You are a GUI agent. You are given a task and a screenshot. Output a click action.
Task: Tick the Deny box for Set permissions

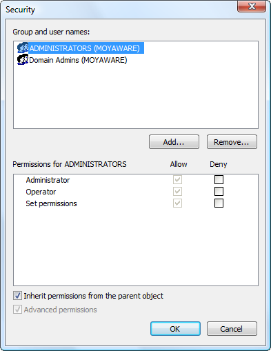pos(219,203)
